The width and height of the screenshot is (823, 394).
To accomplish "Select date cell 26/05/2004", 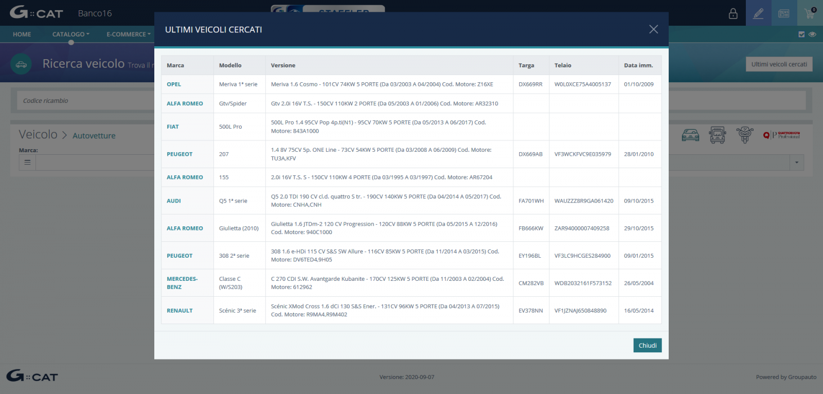I will [639, 283].
